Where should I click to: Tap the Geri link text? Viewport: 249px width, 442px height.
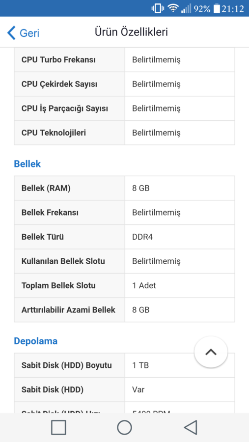tap(29, 33)
